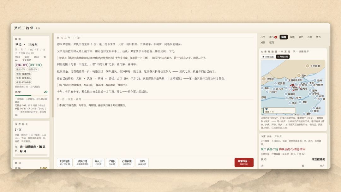This screenshot has height=192, width=341.
Task: Click the 行善积望 button
Action: 127,162
